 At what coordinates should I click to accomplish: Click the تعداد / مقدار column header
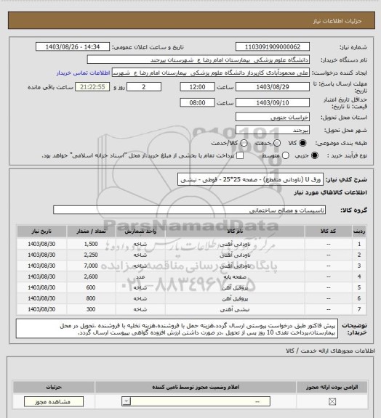91,231
